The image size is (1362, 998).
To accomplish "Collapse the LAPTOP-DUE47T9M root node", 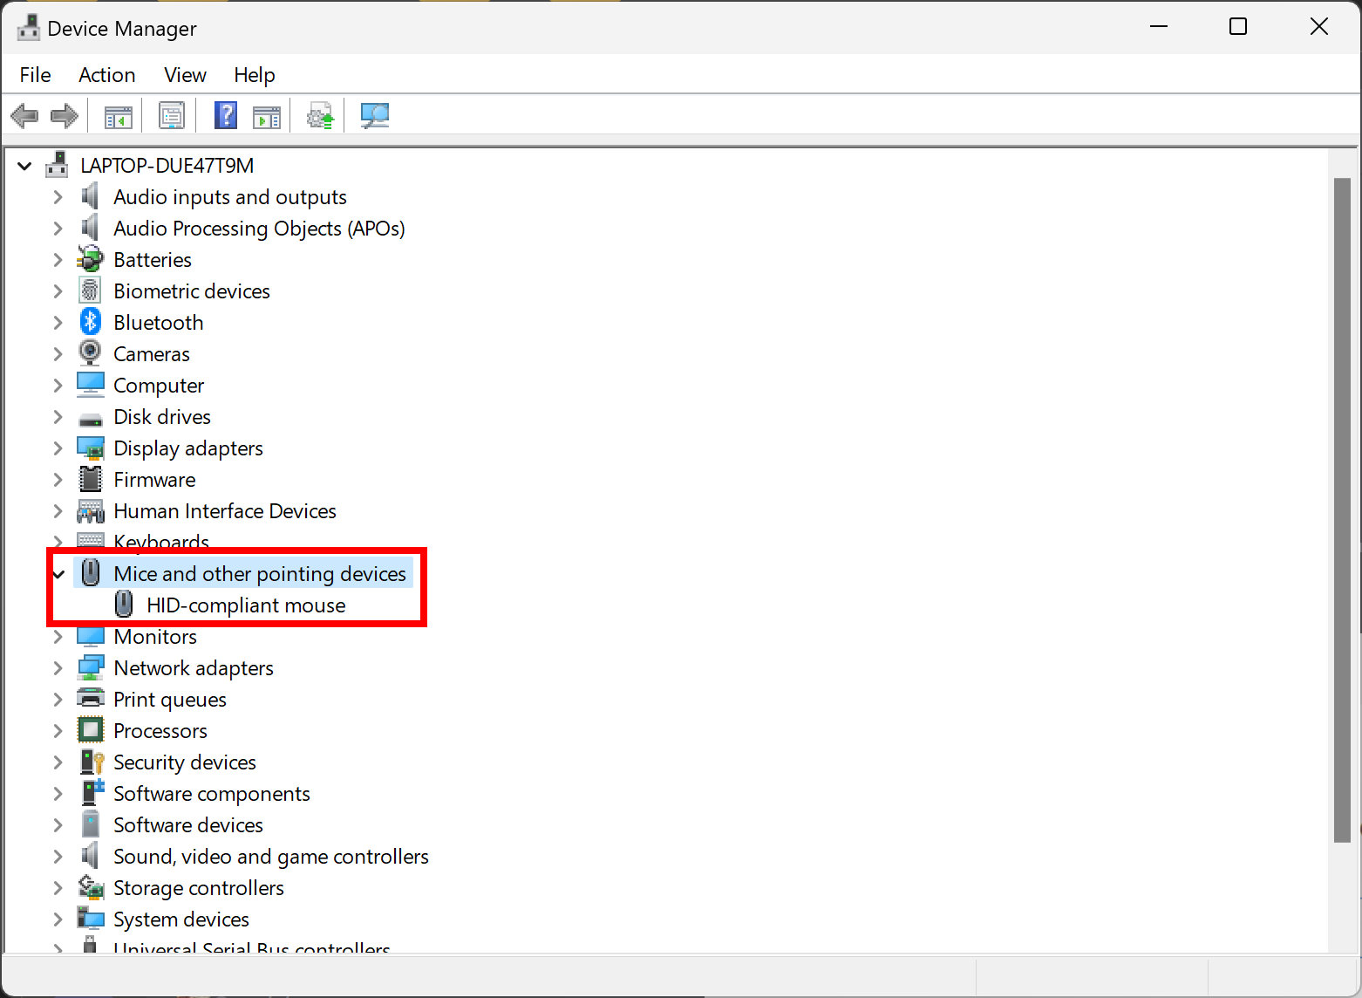I will (x=24, y=166).
